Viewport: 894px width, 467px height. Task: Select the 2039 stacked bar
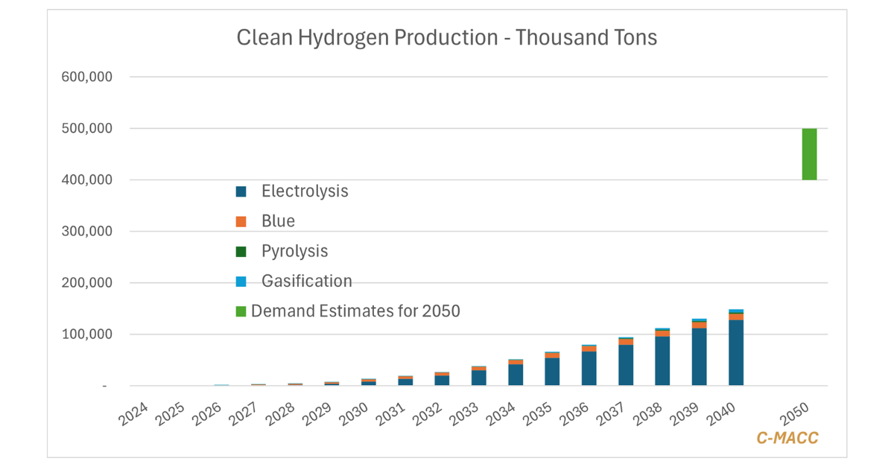click(x=699, y=354)
